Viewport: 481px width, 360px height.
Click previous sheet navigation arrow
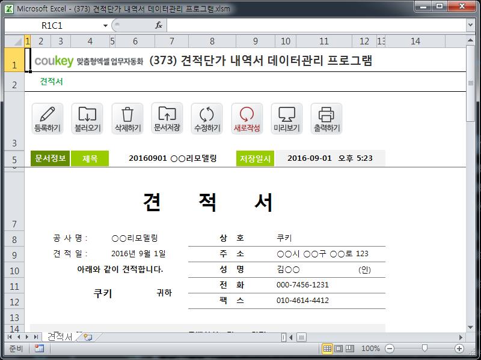point(19,337)
